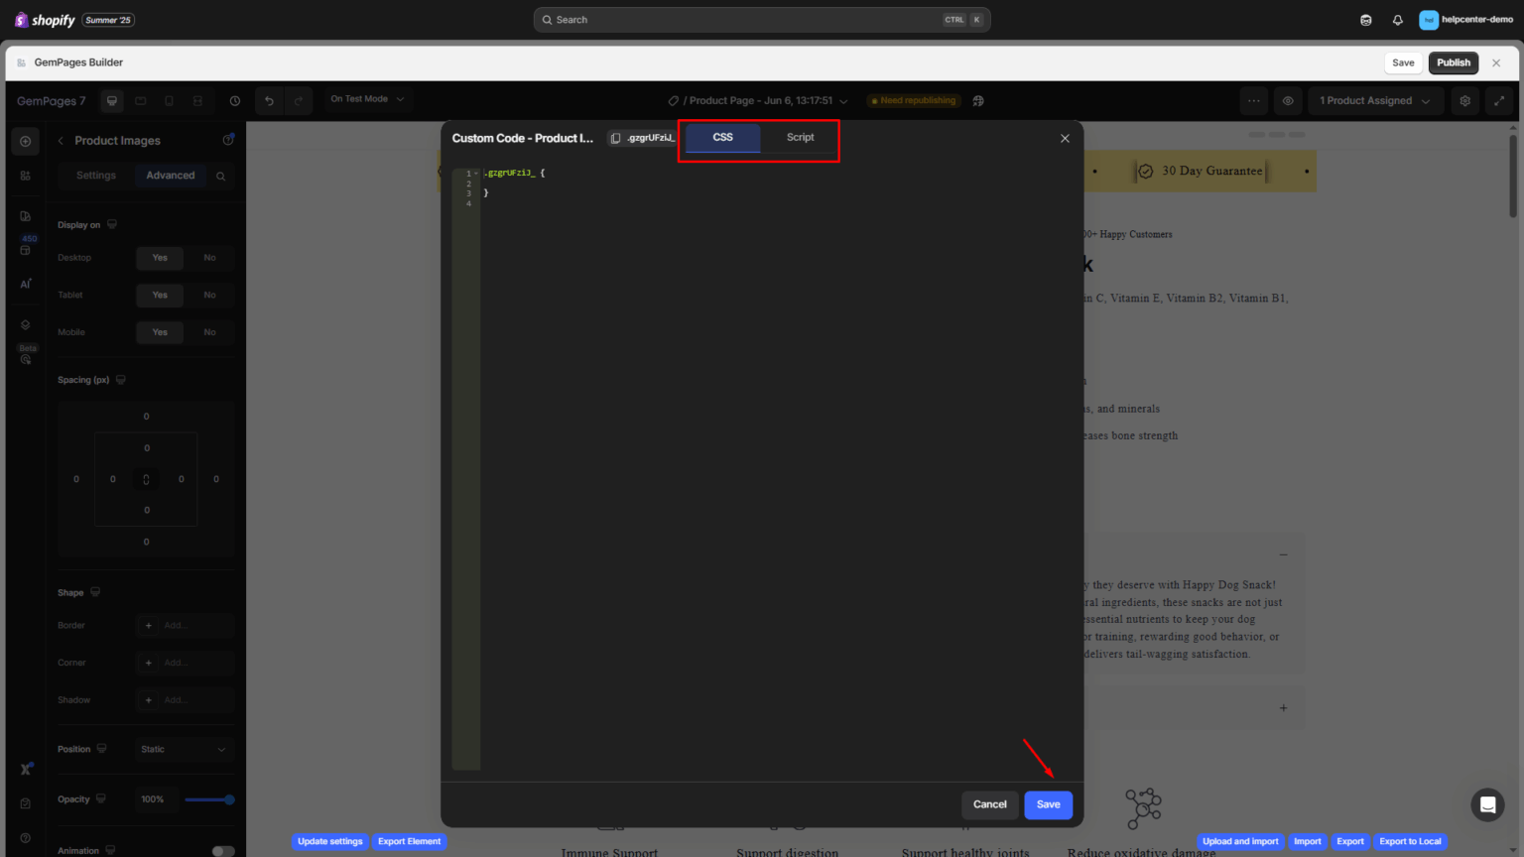Save the custom code in the dialog
The image size is (1524, 857).
click(1048, 804)
